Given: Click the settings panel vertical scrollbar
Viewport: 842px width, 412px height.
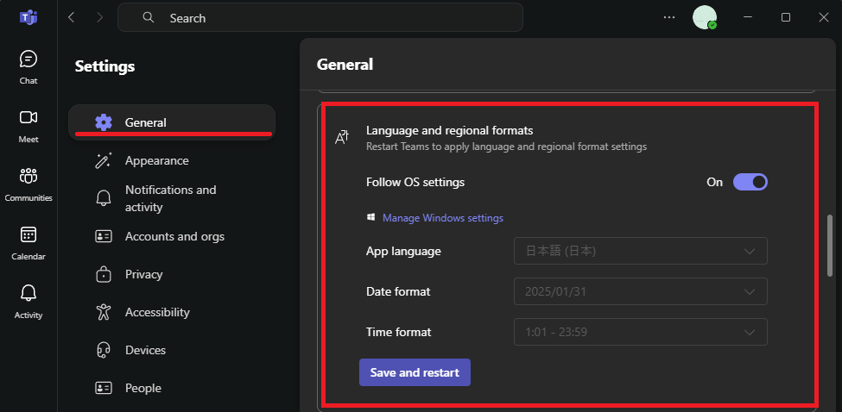Looking at the screenshot, I should tap(830, 246).
